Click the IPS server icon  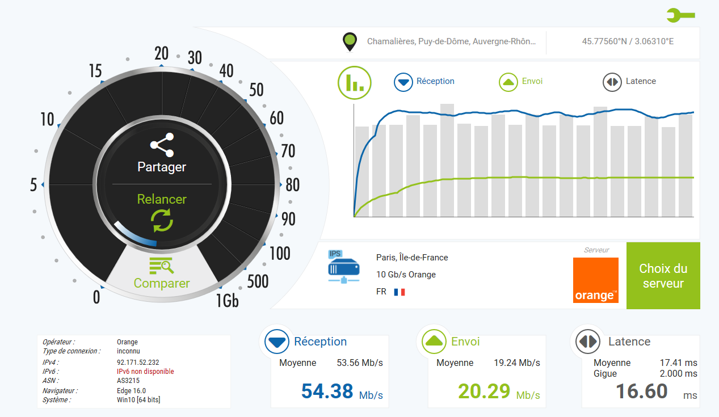coord(343,267)
